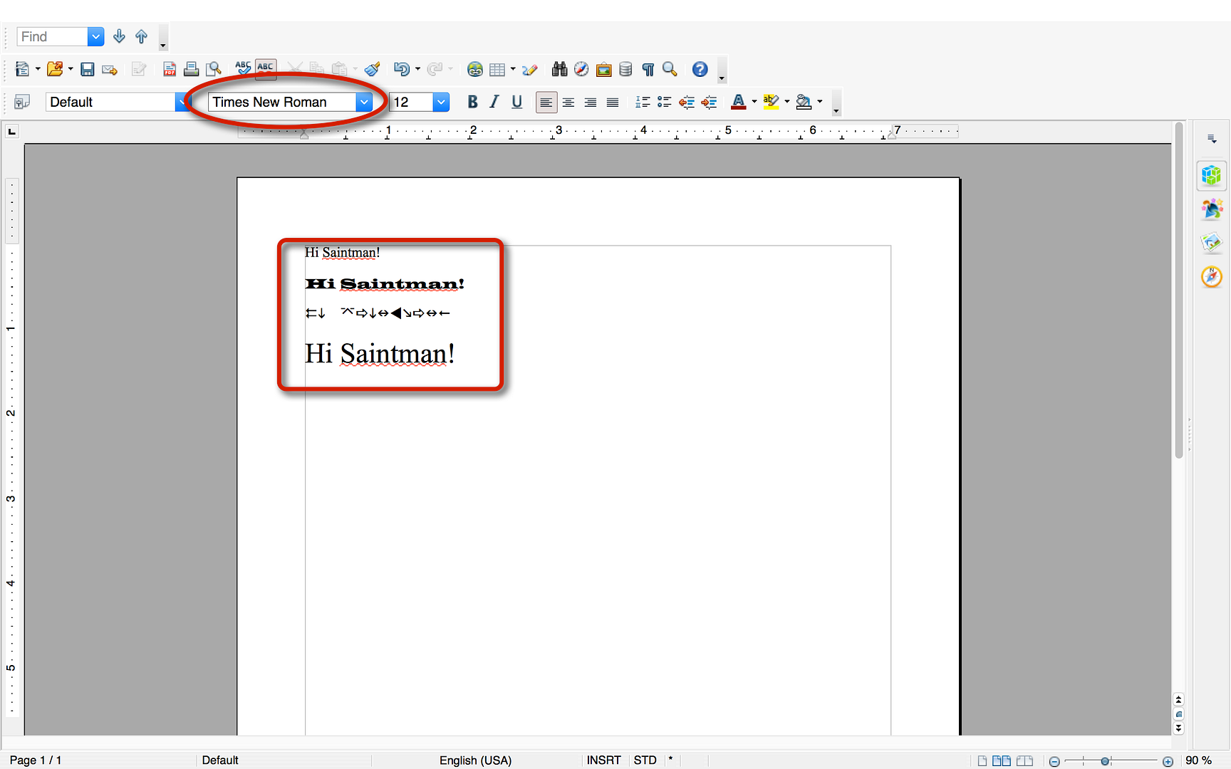Turn on numbered list

coord(642,102)
